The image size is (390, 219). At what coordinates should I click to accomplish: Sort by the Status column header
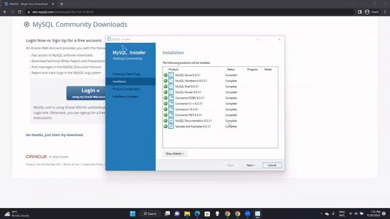[230, 69]
